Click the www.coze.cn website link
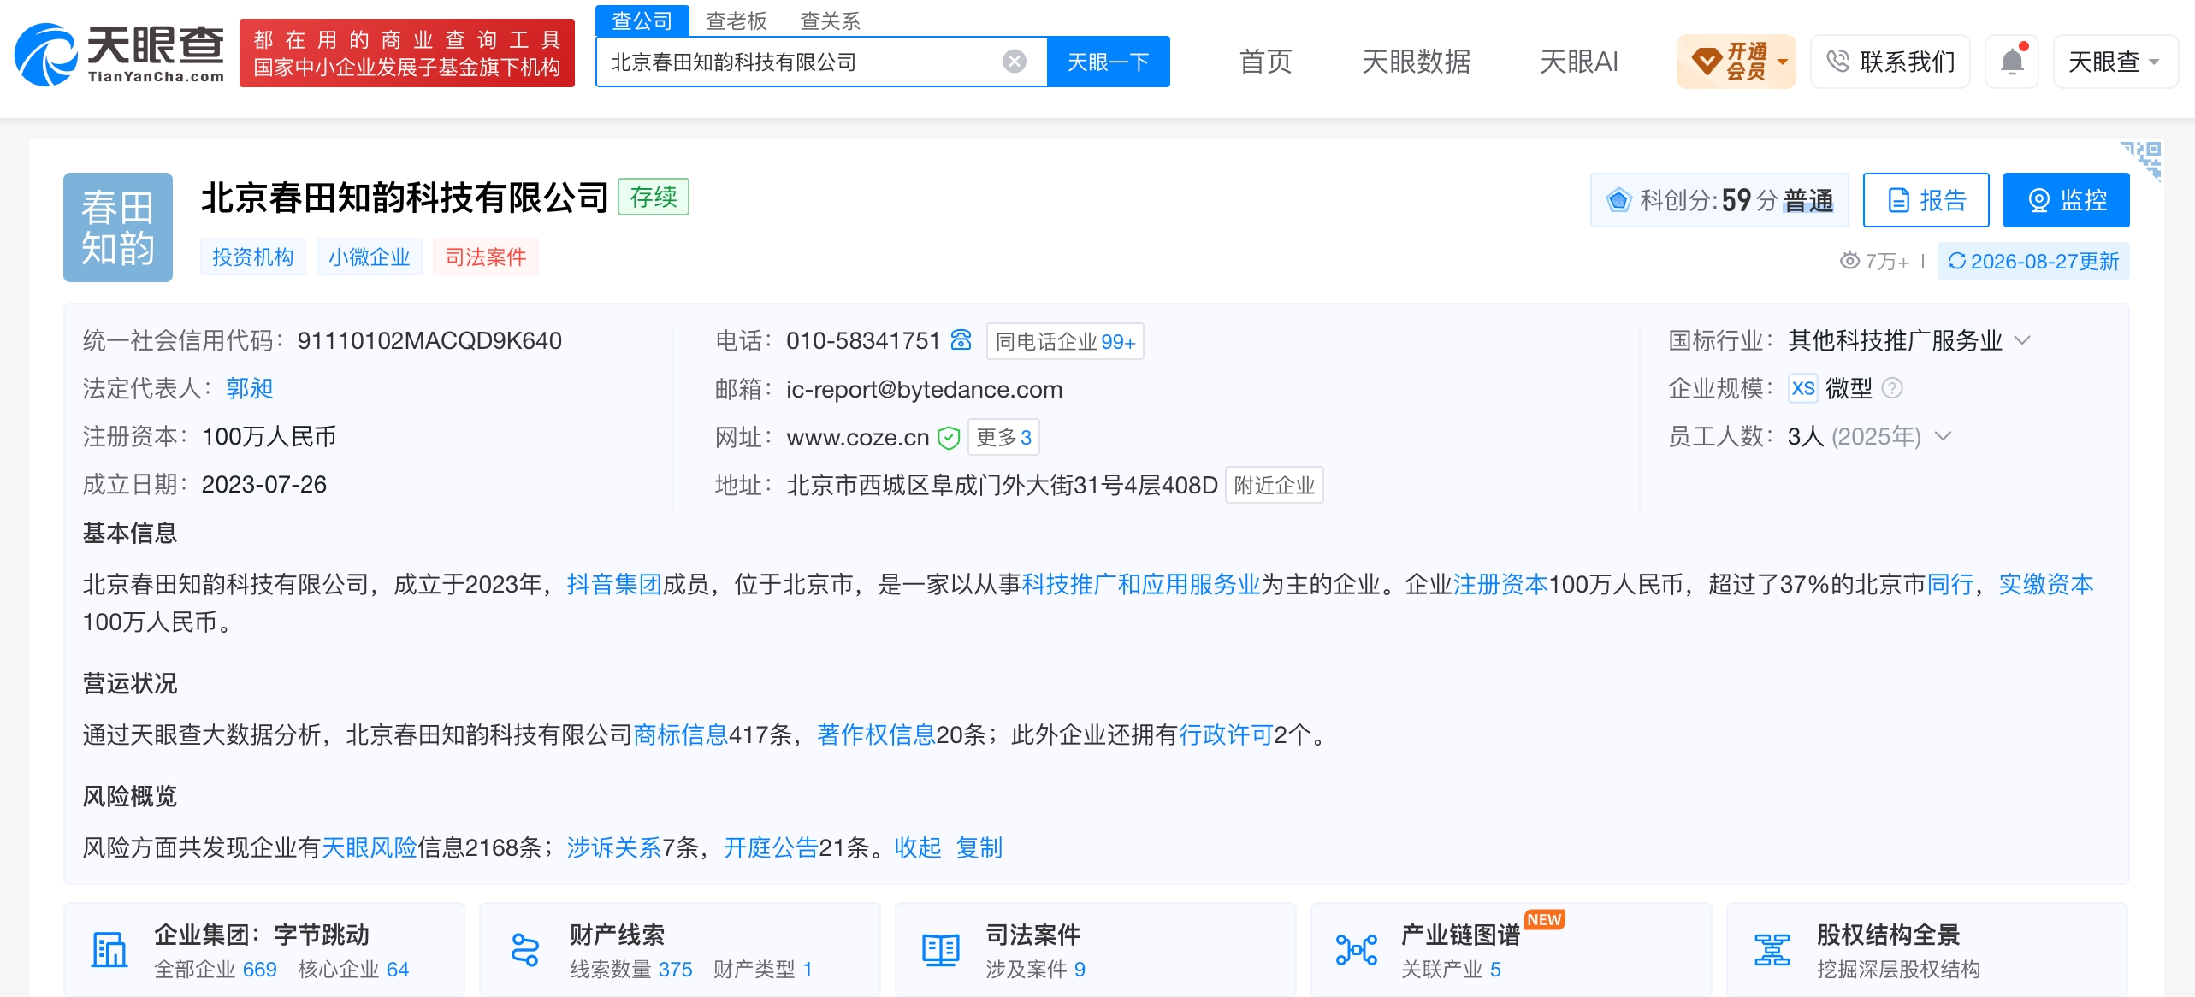 858,438
